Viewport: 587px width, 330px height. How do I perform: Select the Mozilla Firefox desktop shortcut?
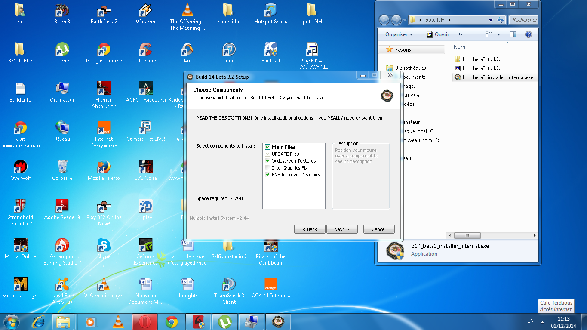click(104, 170)
